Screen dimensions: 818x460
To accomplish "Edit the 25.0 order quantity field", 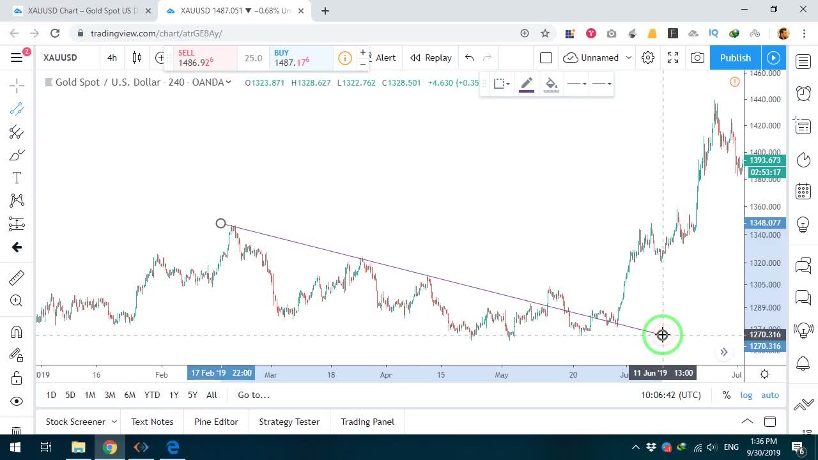I will click(253, 58).
